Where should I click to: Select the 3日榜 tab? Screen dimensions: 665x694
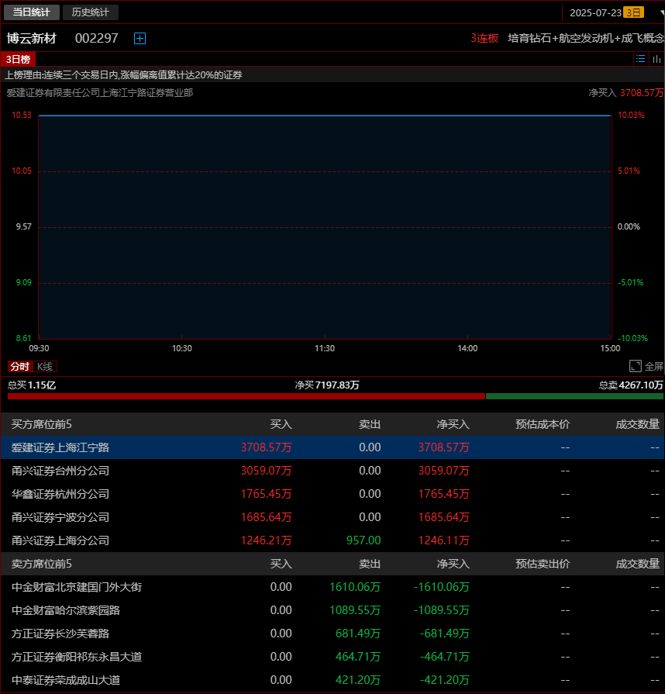(18, 59)
